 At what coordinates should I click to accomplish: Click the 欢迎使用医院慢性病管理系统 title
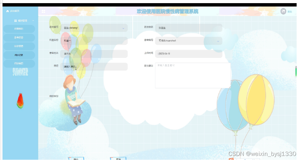pyautogui.click(x=168, y=12)
